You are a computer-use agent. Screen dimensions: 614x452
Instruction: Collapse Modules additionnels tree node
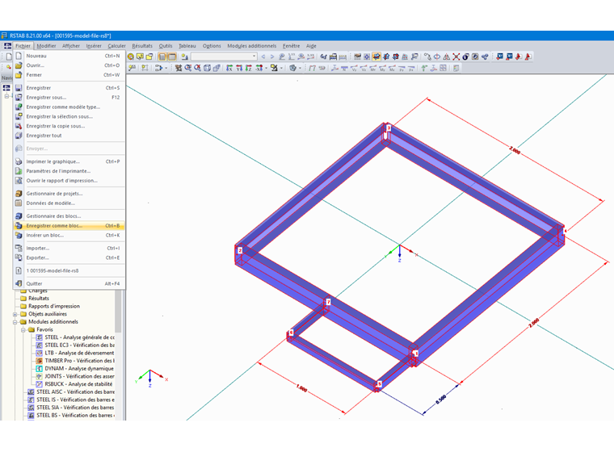[15, 322]
